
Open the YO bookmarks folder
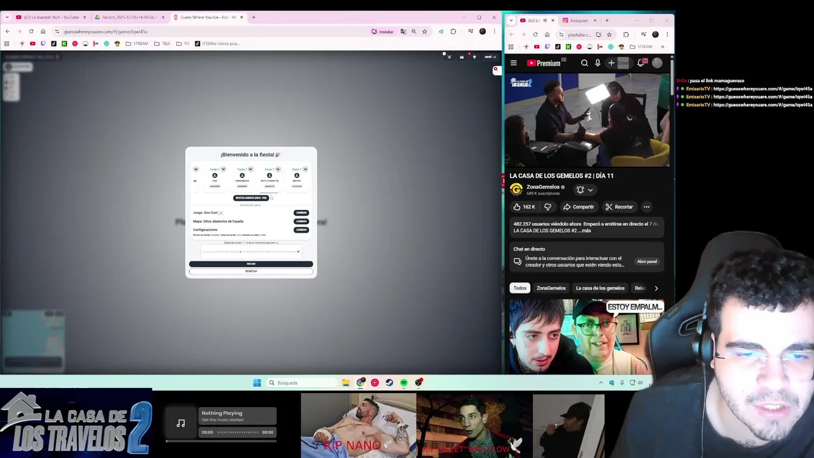(x=183, y=44)
